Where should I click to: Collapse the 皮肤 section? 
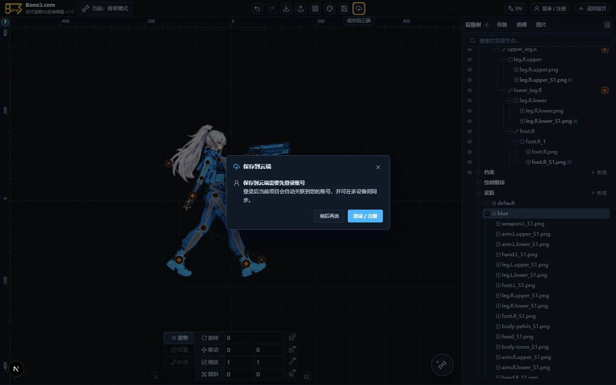point(479,193)
